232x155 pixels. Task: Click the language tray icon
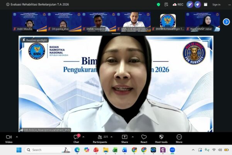coord(207,150)
